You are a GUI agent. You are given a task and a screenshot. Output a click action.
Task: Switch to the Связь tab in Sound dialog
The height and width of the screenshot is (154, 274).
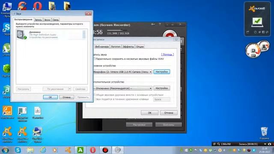click(x=56, y=20)
